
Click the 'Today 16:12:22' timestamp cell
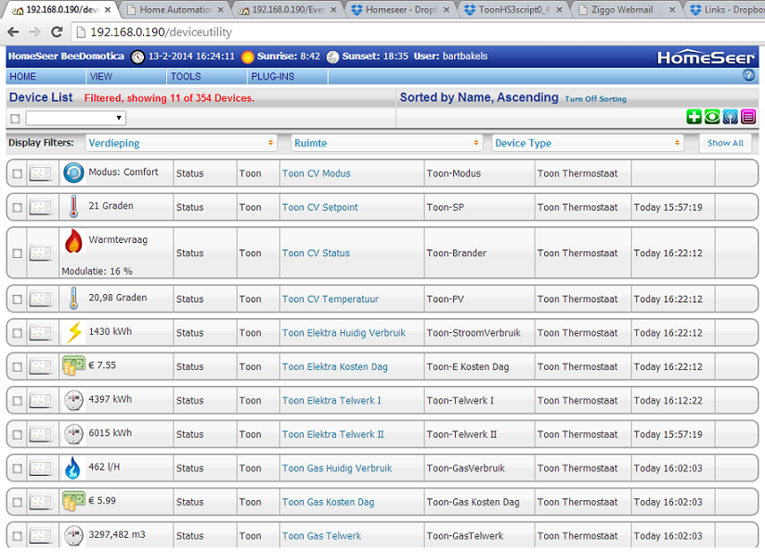click(x=668, y=401)
